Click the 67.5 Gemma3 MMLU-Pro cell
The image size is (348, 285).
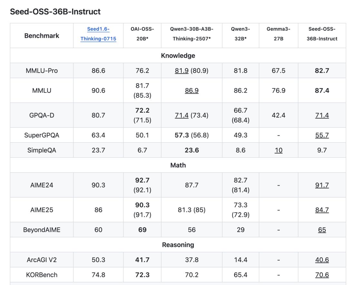tap(278, 70)
